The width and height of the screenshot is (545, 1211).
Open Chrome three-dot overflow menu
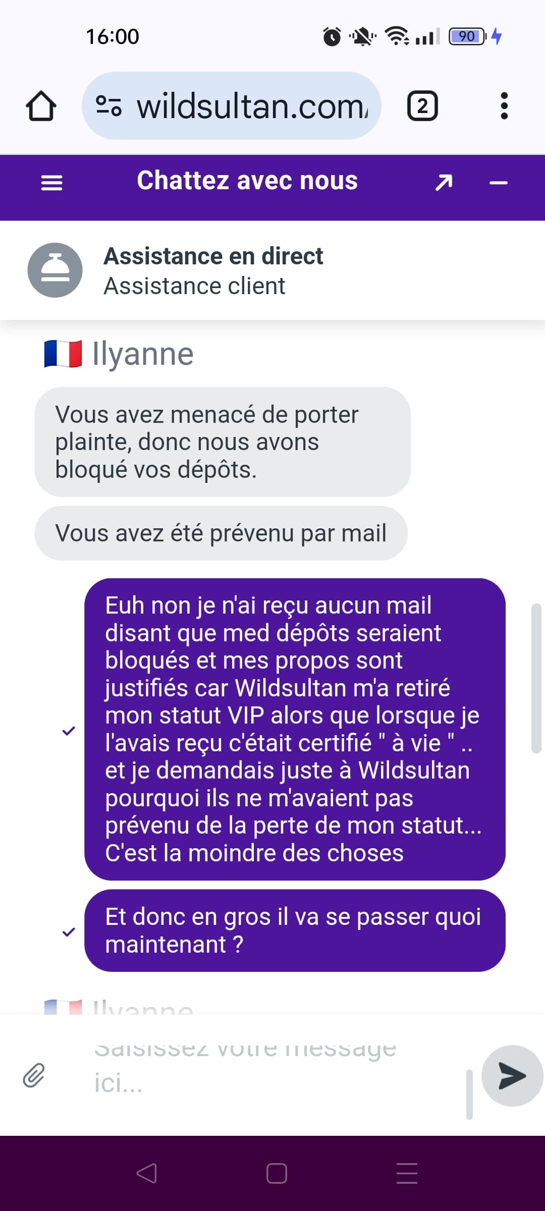(x=504, y=106)
